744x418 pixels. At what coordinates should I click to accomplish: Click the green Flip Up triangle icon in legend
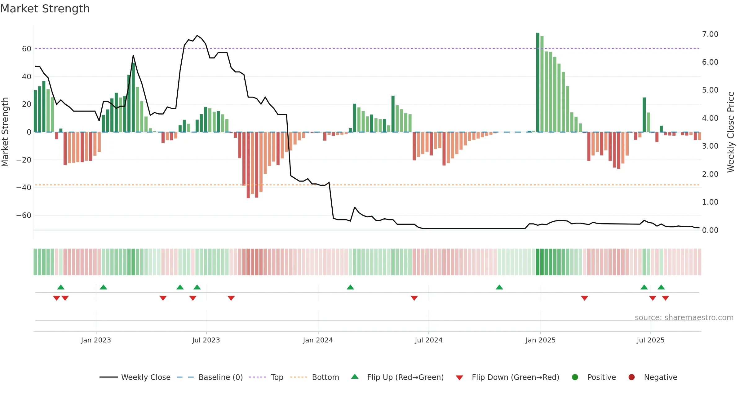[355, 377]
